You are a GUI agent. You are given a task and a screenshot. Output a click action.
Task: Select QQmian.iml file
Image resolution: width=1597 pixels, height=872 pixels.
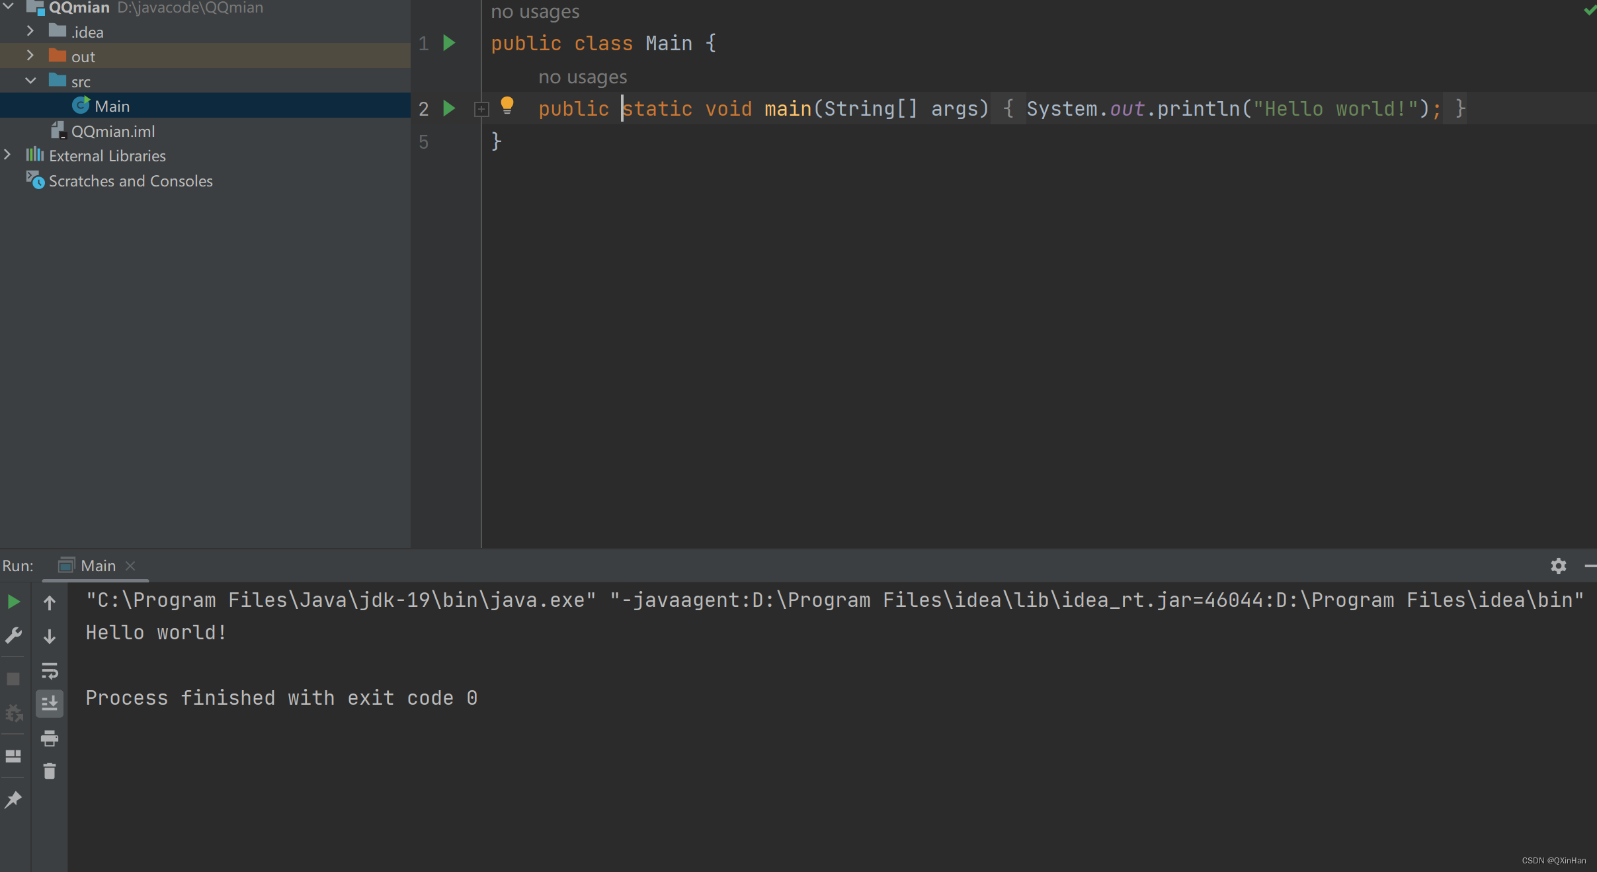pos(205,131)
